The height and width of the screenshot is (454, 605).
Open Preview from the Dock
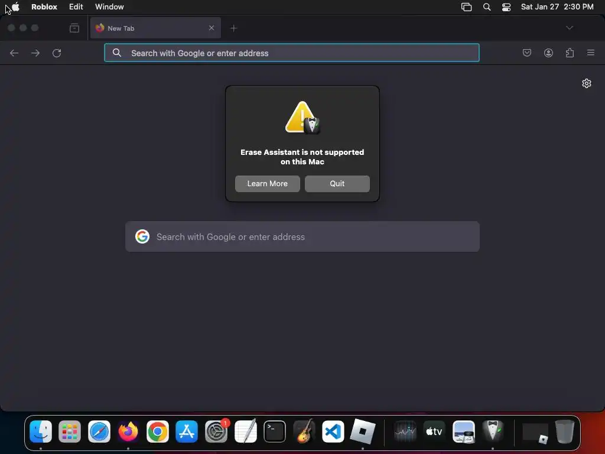463,432
